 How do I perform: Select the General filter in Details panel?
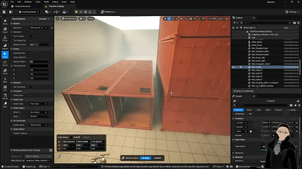tap(238, 110)
